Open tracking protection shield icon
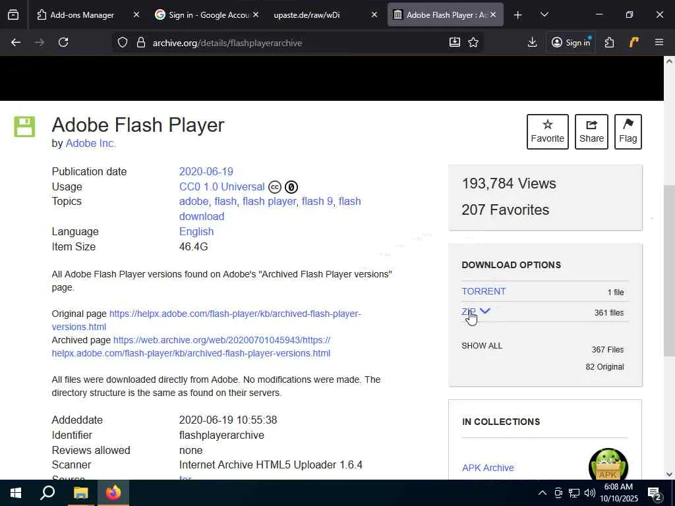Viewport: 675px width, 506px height. pos(123,43)
